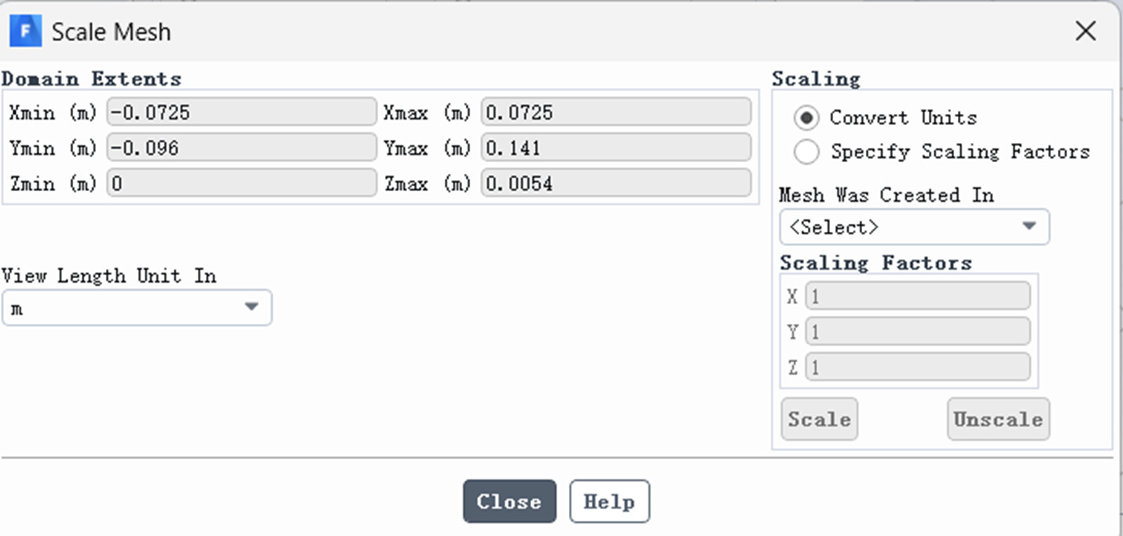Click the Y scaling factor field
1123x536 pixels.
917,332
